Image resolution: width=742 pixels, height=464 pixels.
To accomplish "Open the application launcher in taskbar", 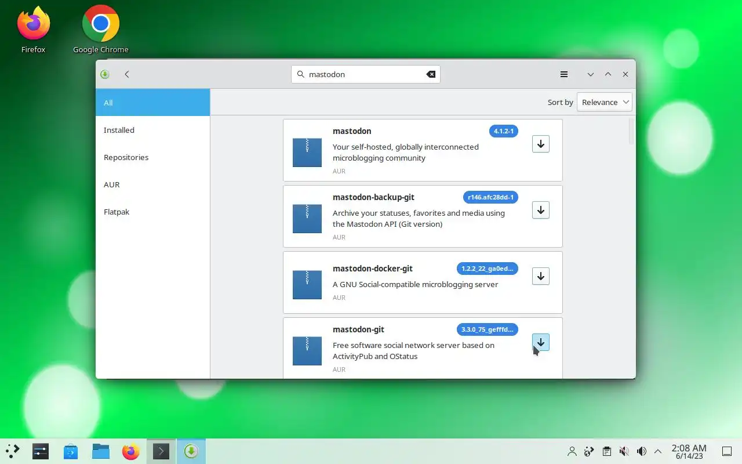I will coord(13,451).
